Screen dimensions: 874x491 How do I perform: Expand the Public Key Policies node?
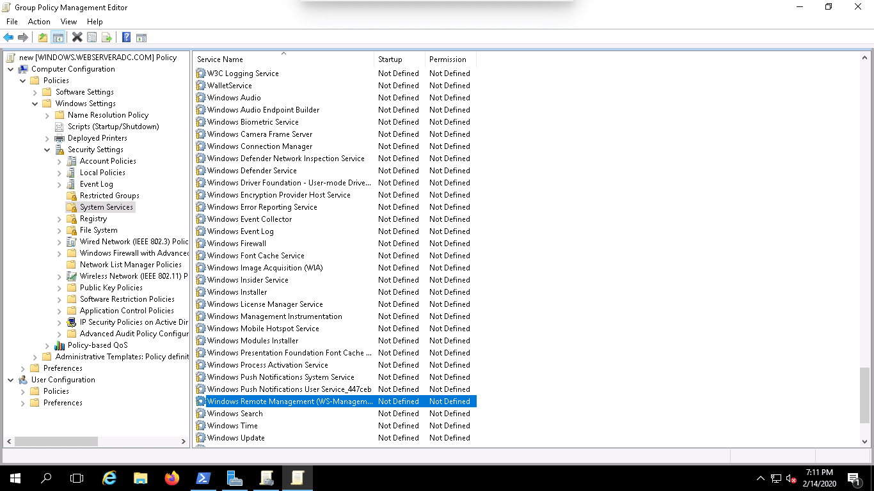60,288
